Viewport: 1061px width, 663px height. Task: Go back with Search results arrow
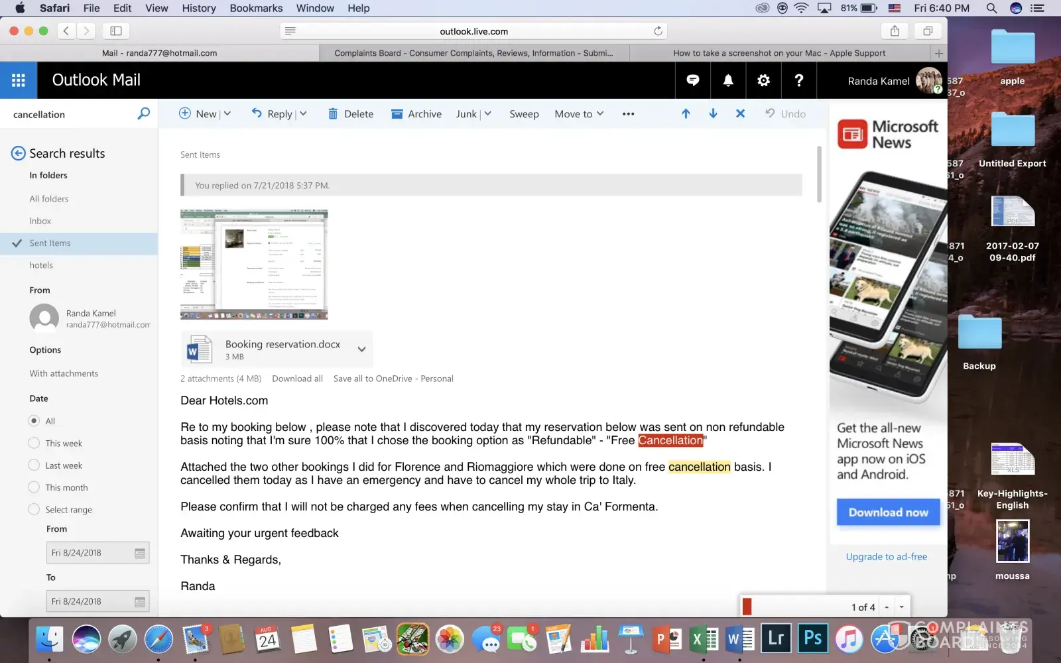coord(19,154)
